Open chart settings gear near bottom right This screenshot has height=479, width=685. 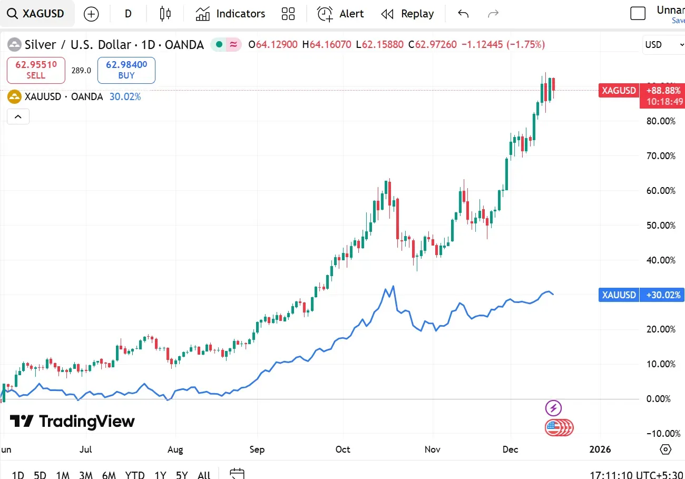tap(665, 449)
